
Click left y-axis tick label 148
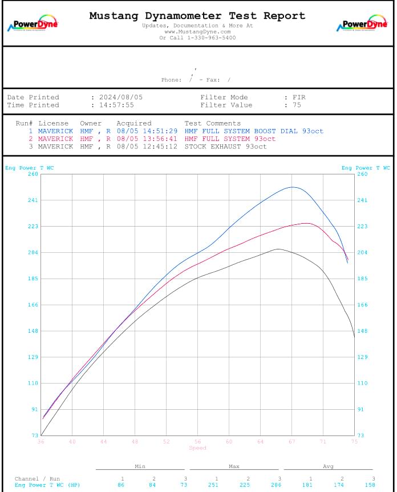pos(33,330)
